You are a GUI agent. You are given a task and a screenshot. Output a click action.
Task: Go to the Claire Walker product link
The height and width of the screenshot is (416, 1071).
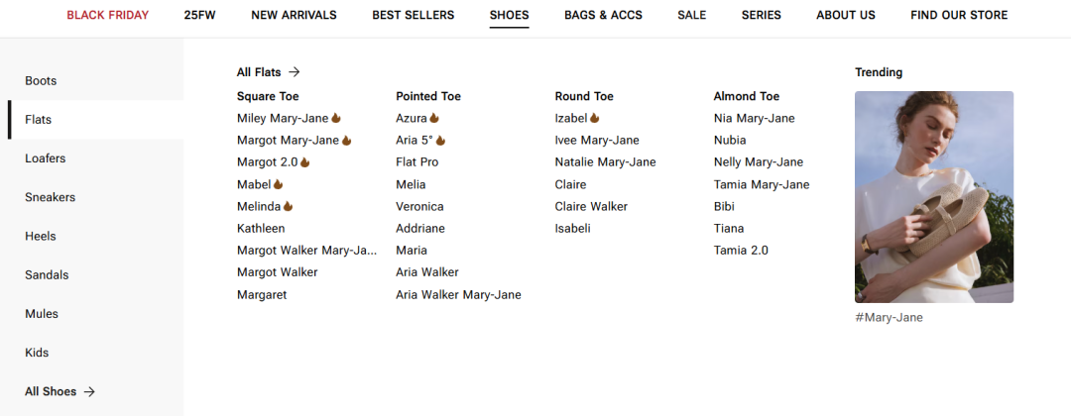591,206
